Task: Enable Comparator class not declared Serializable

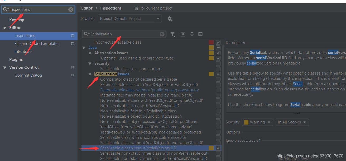Action: tap(218, 79)
